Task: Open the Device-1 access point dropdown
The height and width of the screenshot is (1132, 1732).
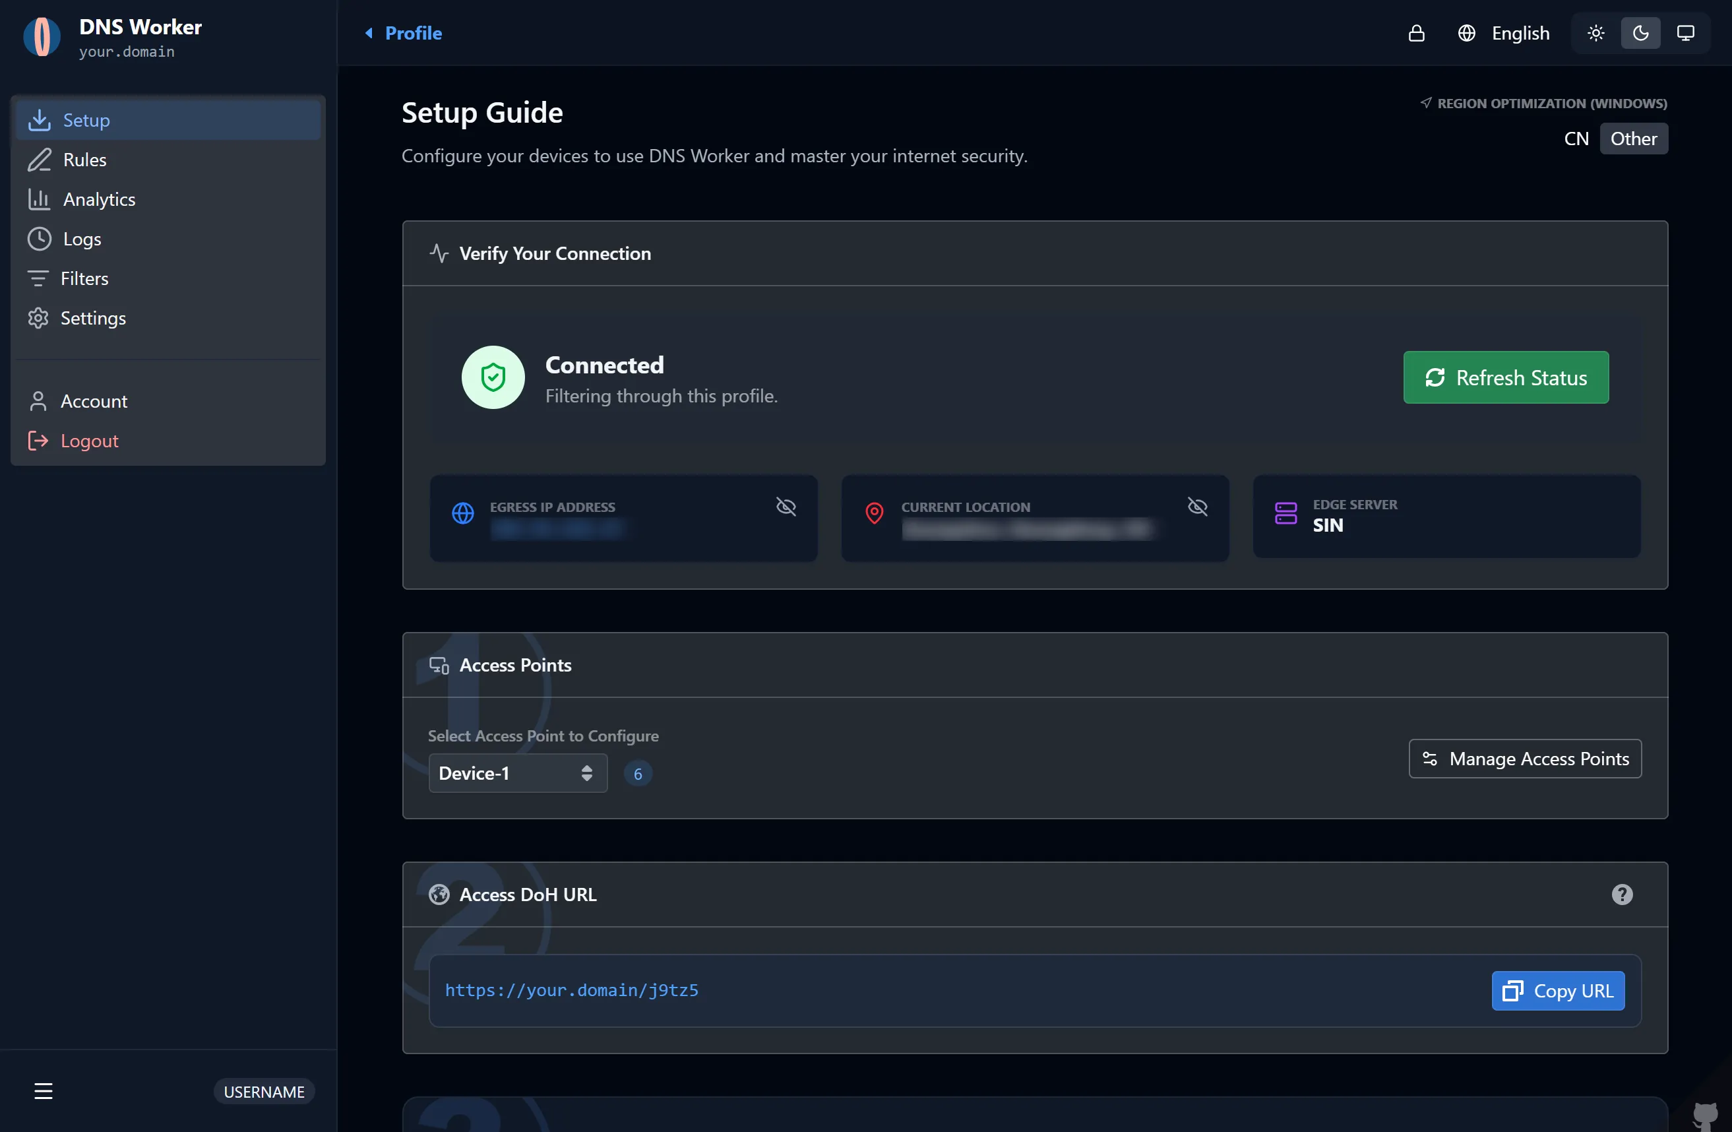Action: (517, 773)
